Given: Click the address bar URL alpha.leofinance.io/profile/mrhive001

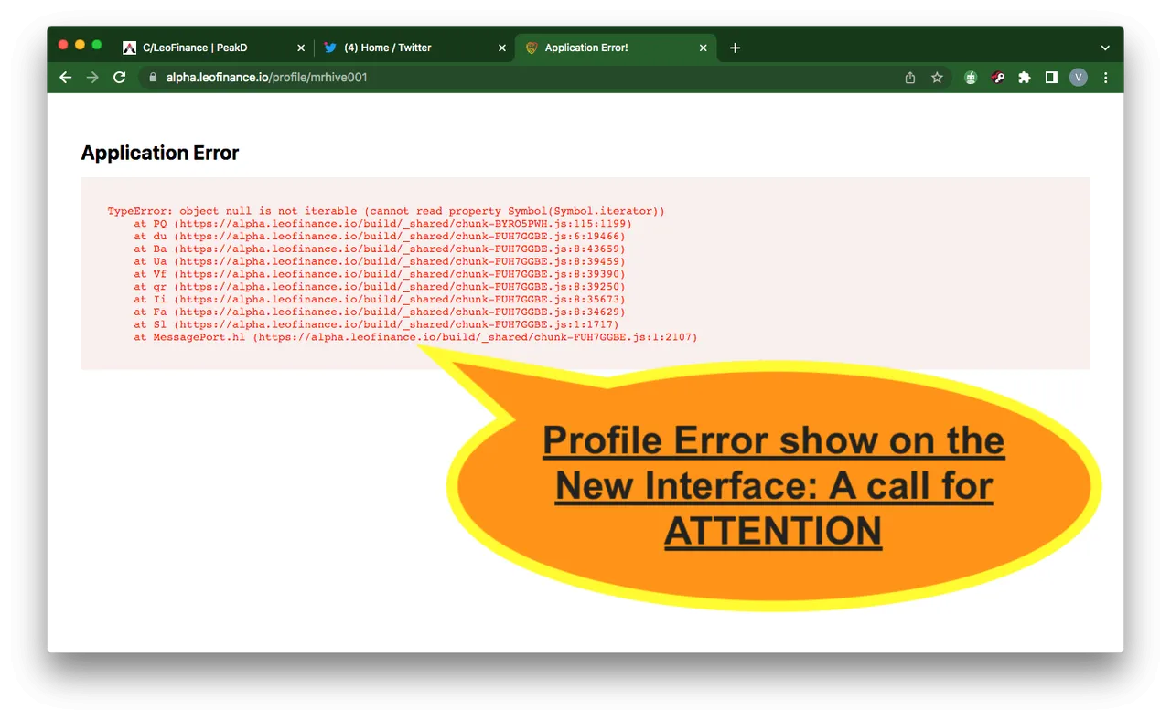Looking at the screenshot, I should point(266,78).
